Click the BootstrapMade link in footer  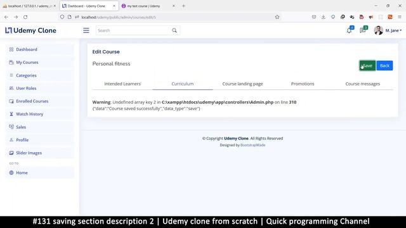point(252,145)
